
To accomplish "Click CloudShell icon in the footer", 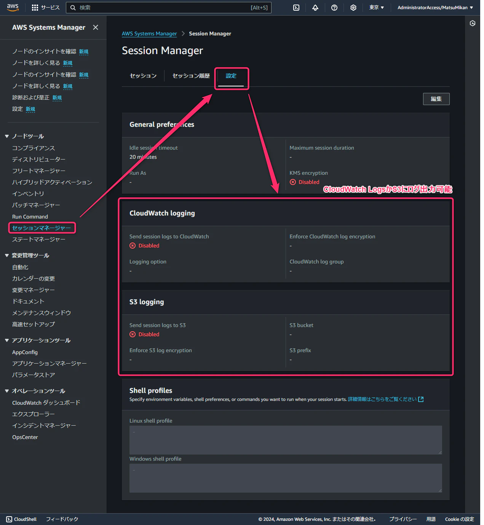I will tap(9, 519).
